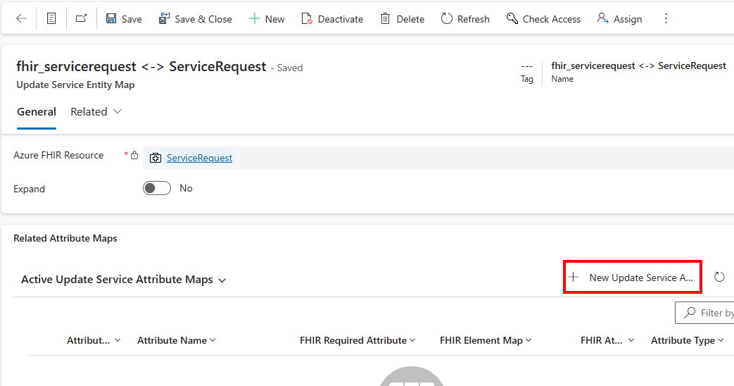
Task: Create a New record from toolbar
Action: [x=267, y=19]
